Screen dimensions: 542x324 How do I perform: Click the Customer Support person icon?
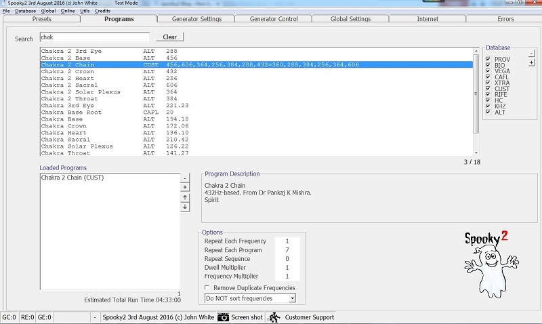[274, 317]
